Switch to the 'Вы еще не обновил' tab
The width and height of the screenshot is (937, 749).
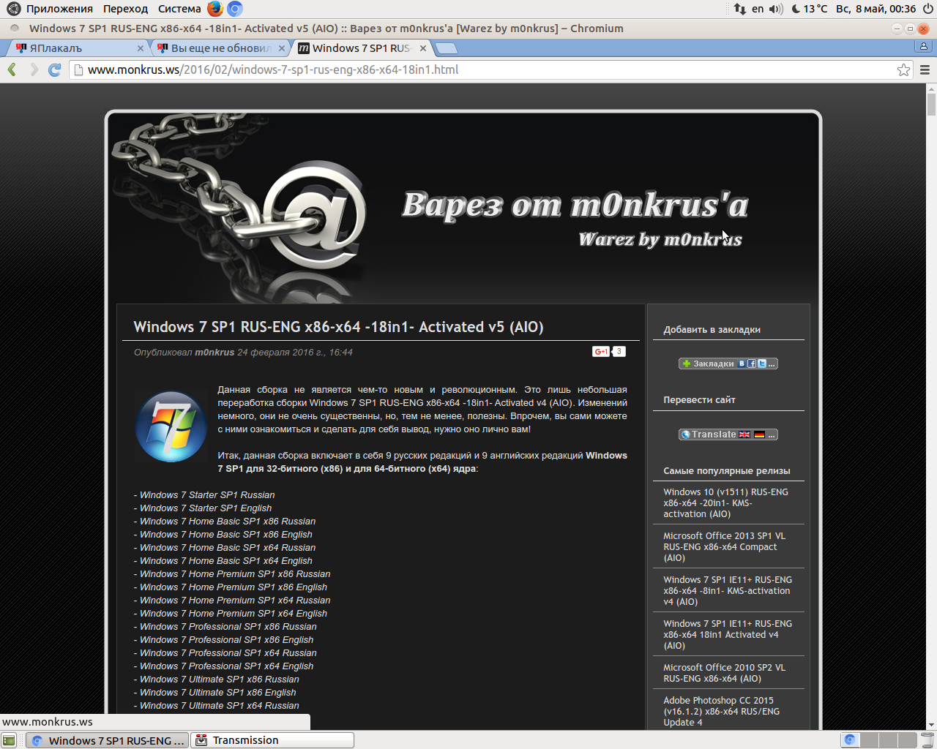pos(218,48)
